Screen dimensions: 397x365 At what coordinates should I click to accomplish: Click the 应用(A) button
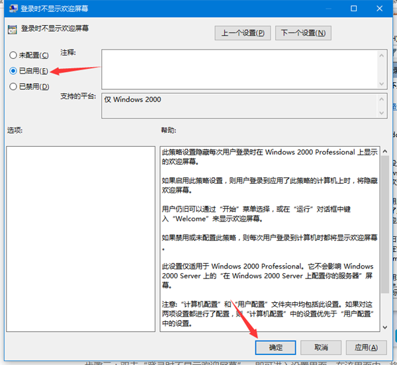366,347
